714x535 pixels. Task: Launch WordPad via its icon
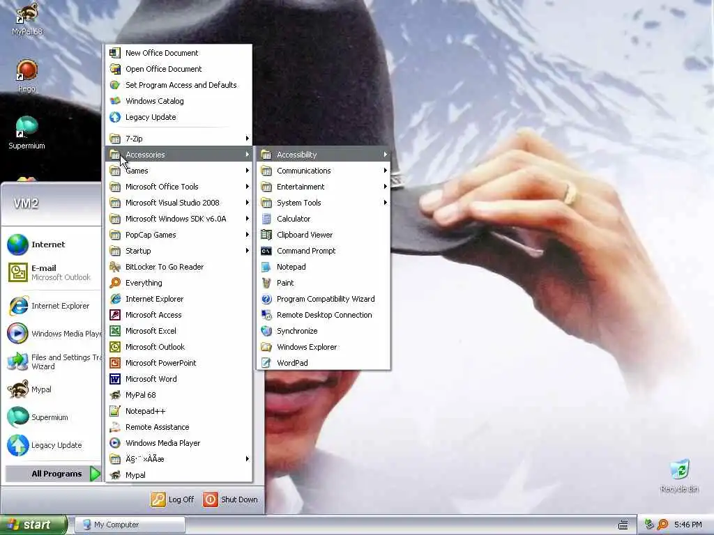pyautogui.click(x=266, y=363)
